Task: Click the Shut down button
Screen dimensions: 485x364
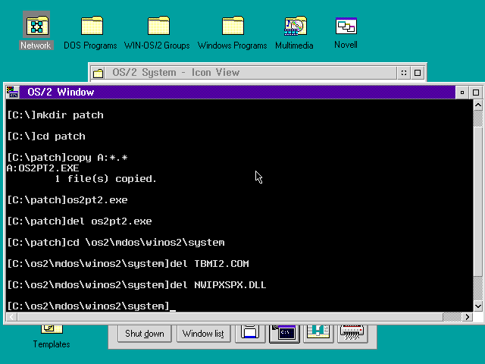Action: pyautogui.click(x=145, y=334)
